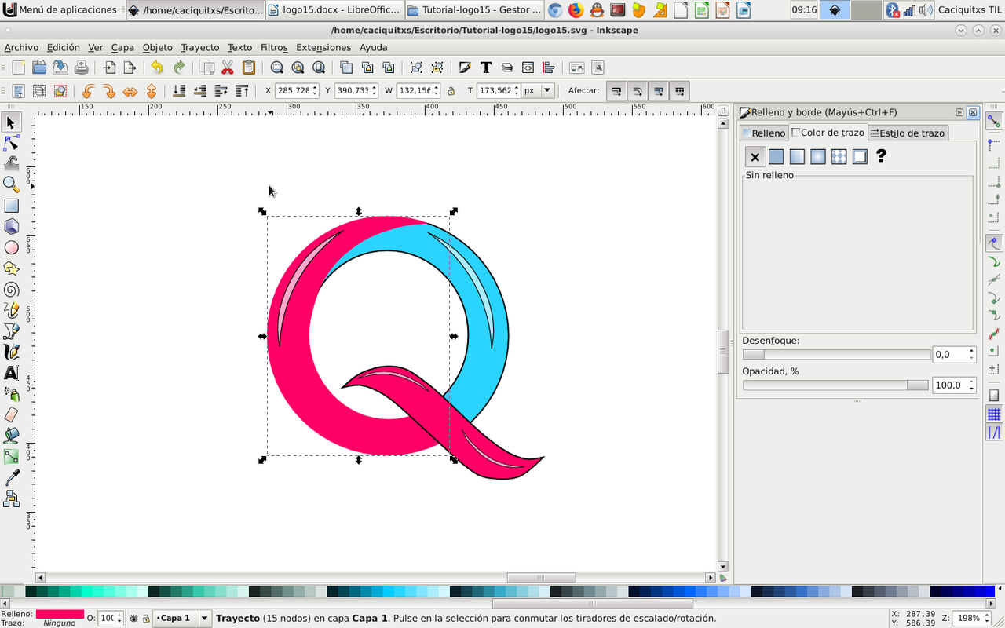Image resolution: width=1005 pixels, height=628 pixels.
Task: Click the Undo arrow icon
Action: pos(157,68)
